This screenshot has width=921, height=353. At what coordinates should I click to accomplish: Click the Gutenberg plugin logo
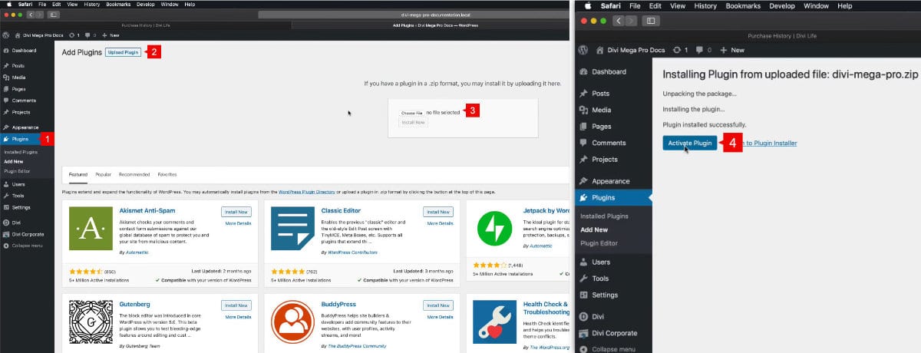[91, 322]
